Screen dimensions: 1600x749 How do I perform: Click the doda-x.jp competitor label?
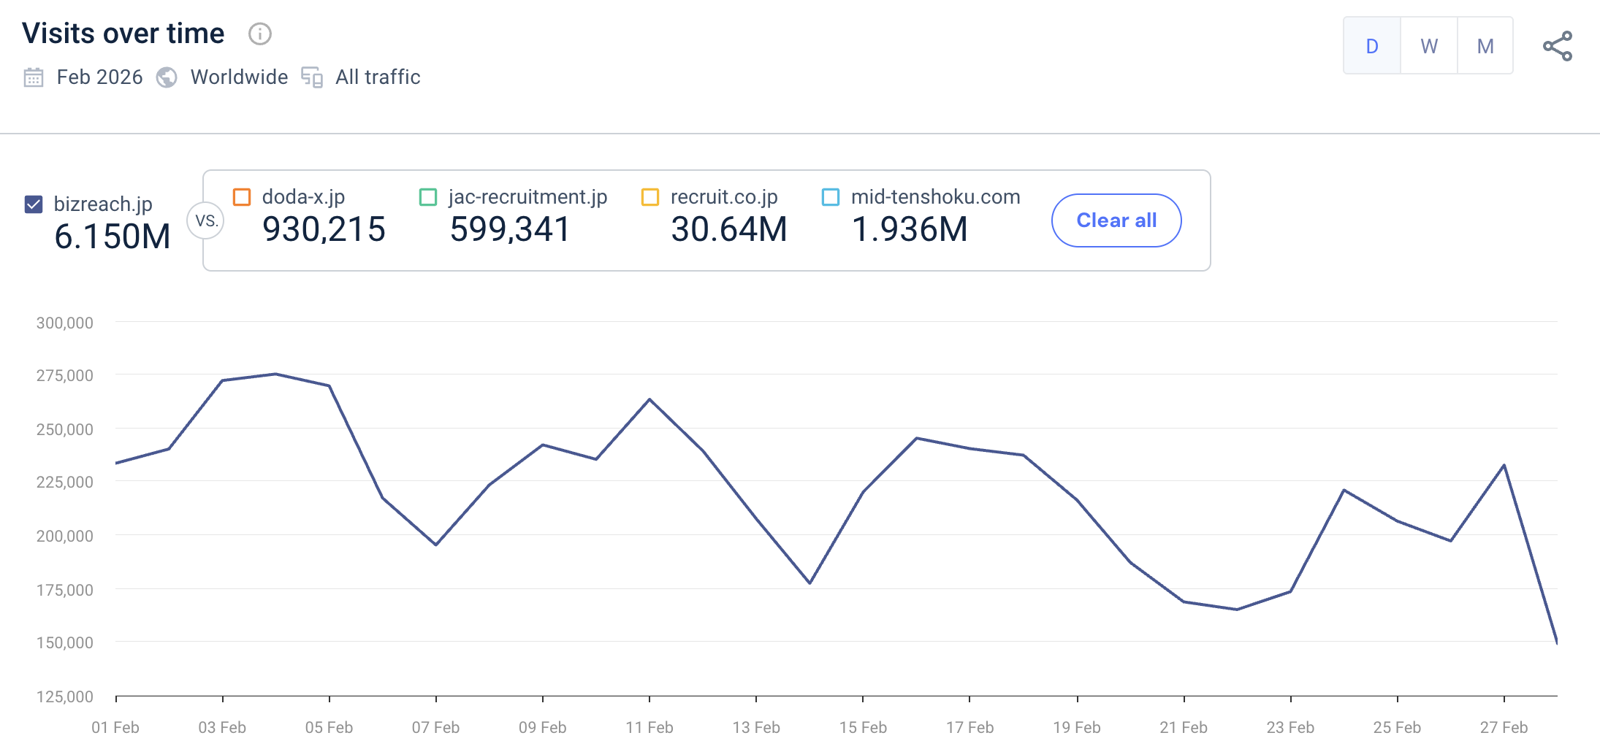coord(303,197)
